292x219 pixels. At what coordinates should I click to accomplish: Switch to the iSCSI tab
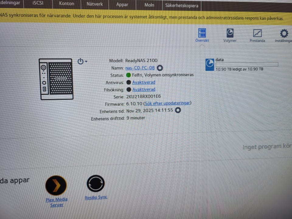click(x=38, y=3)
